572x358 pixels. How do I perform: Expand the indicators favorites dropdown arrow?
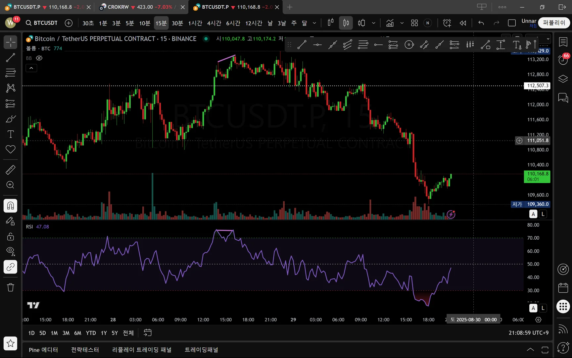click(x=402, y=23)
